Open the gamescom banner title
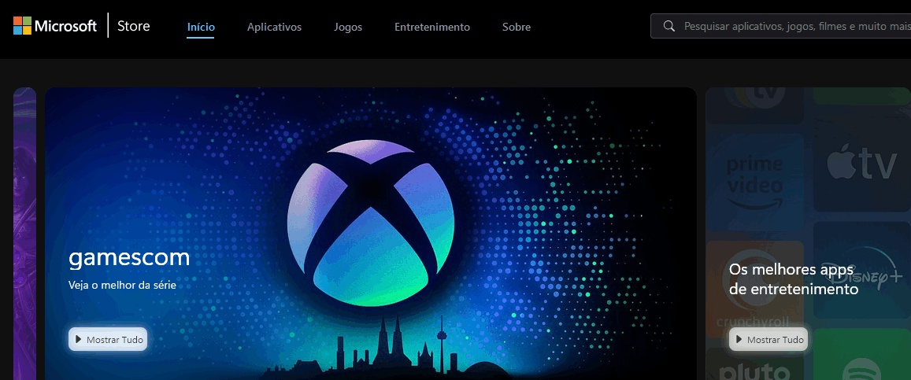The width and height of the screenshot is (911, 380). tap(130, 257)
